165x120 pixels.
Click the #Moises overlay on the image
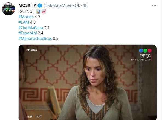click(x=31, y=50)
